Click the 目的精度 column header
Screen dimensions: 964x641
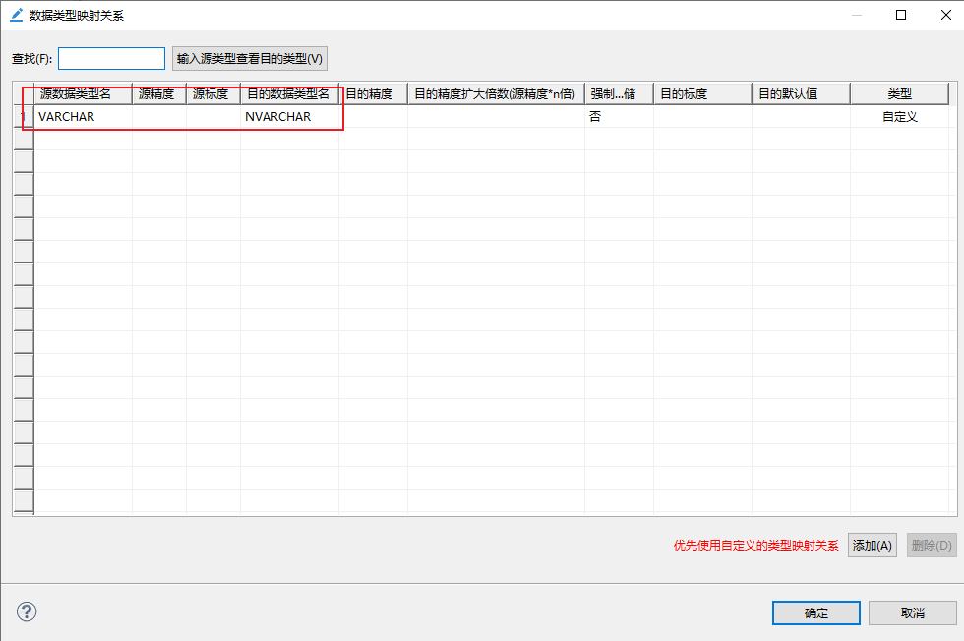coord(373,94)
